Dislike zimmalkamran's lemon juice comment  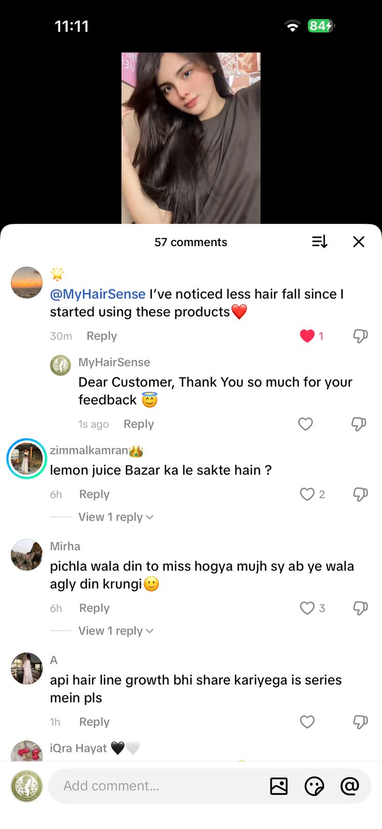pos(360,494)
